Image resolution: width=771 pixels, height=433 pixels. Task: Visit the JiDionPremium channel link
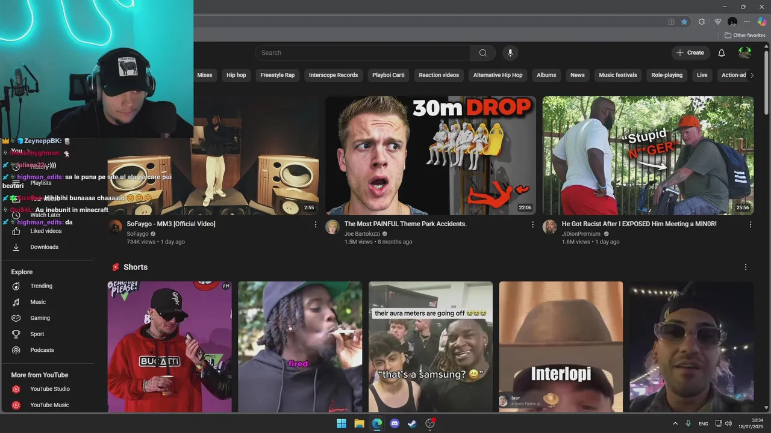(581, 234)
